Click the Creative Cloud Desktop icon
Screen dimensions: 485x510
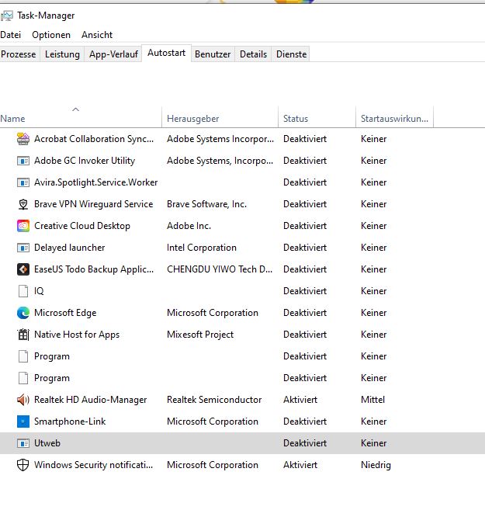click(23, 226)
